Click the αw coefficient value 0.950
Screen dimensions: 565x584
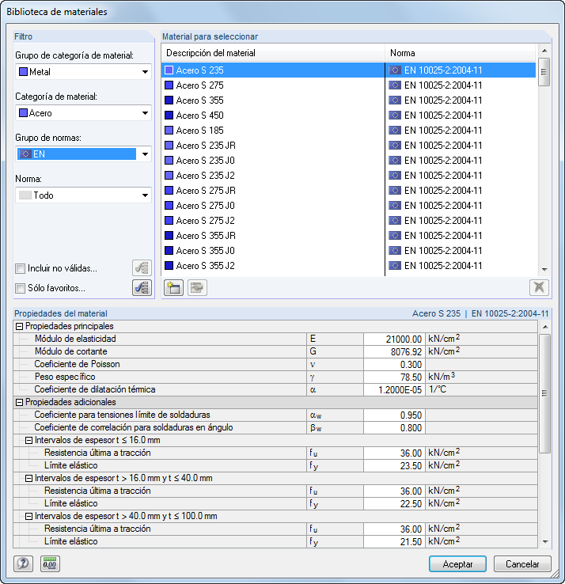pos(394,415)
